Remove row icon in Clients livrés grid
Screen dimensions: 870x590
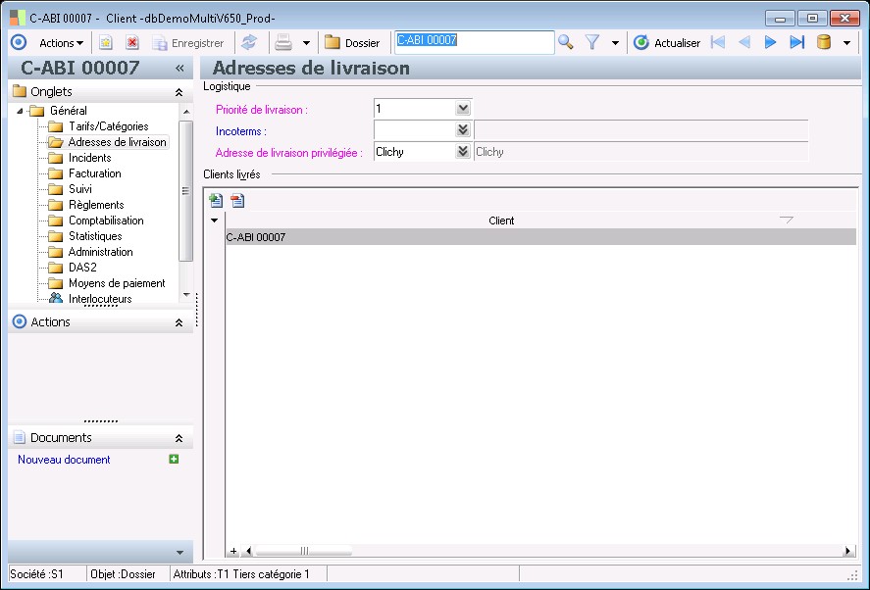pos(237,201)
